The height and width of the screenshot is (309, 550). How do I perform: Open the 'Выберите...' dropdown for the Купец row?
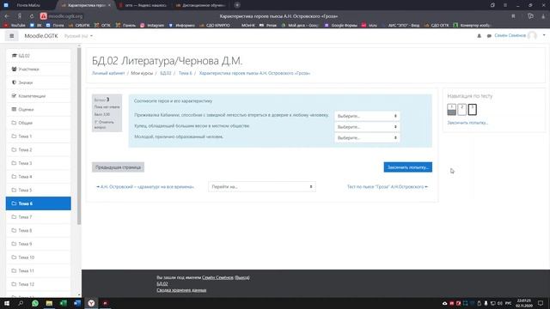[x=367, y=127]
